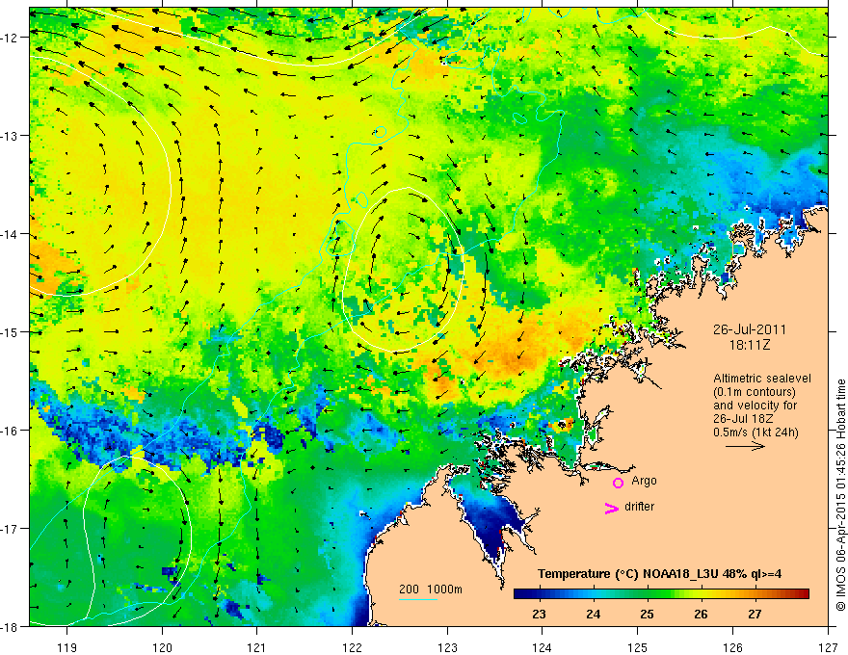Click the '26-Jul-2011' date label

click(x=749, y=329)
